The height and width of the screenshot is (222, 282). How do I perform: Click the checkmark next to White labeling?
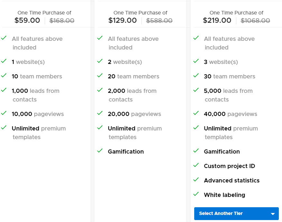[196, 194]
